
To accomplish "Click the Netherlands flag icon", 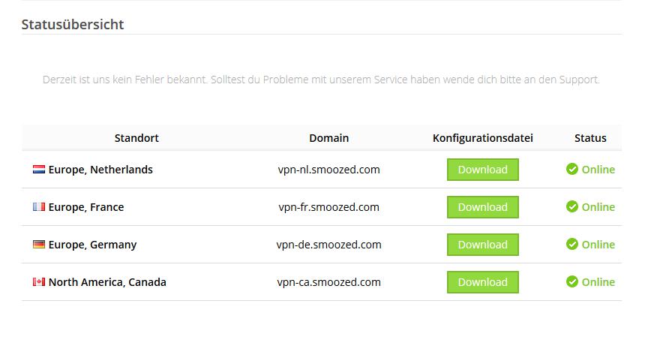I will click(39, 170).
